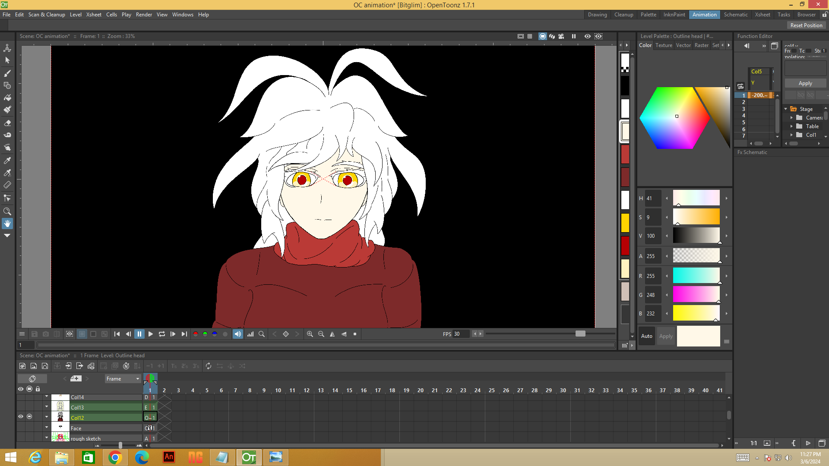Select the Geometric shapes tool
Image resolution: width=829 pixels, height=466 pixels.
pyautogui.click(x=7, y=85)
